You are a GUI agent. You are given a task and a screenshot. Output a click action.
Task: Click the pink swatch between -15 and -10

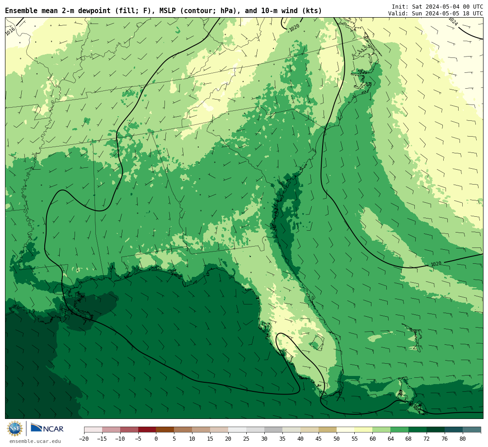[111, 430]
